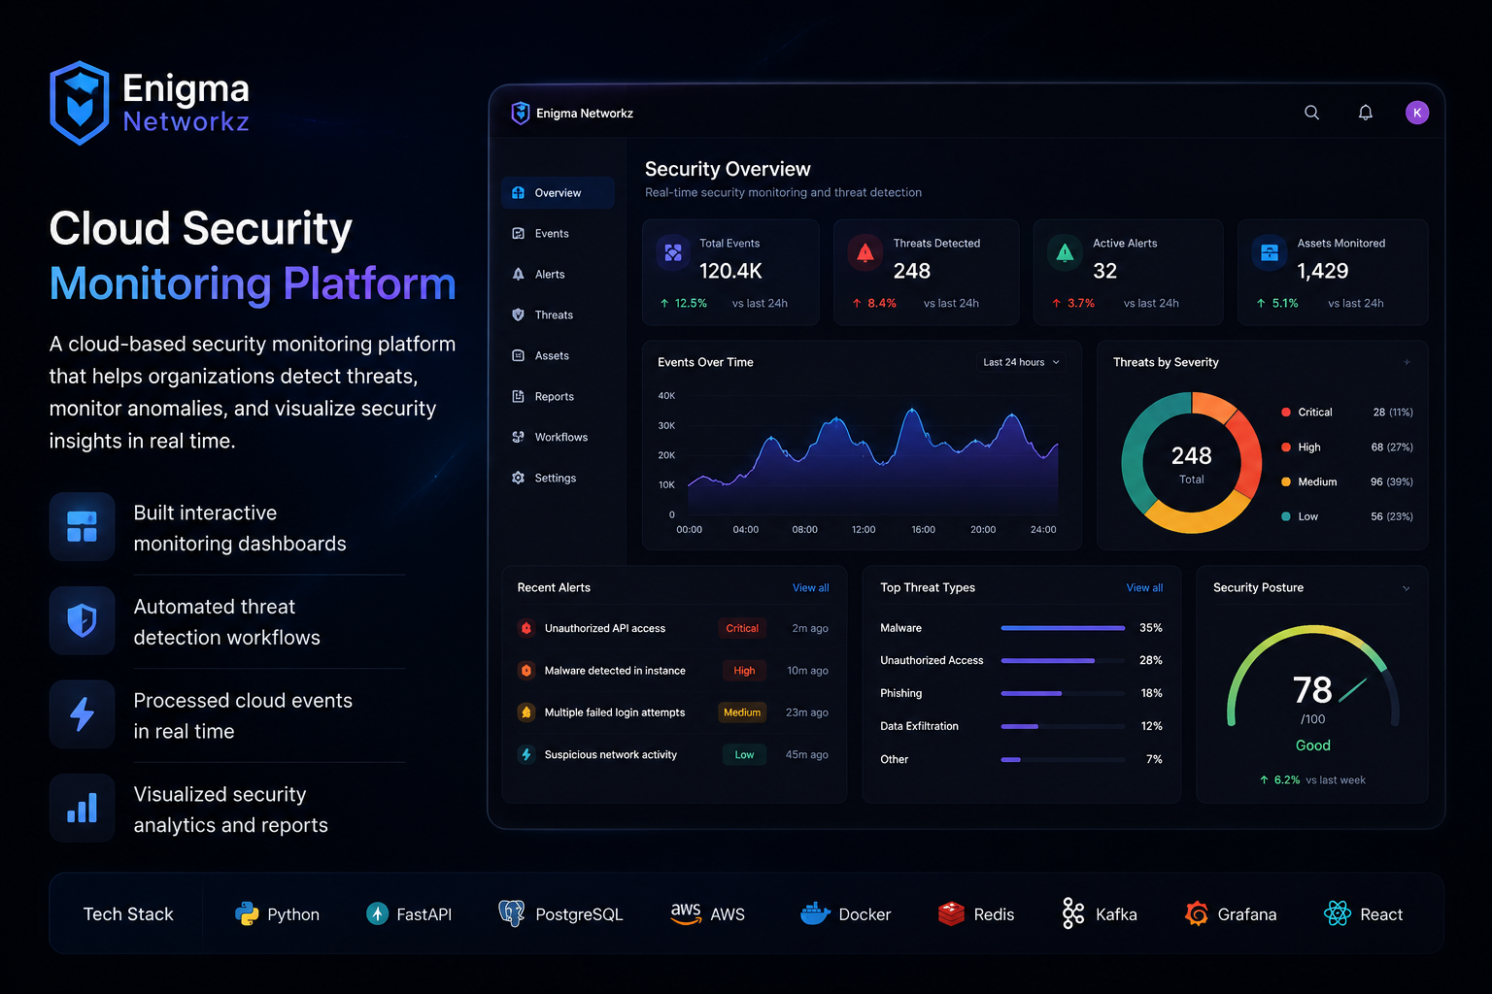Click the Suspicious network activity lightning icon
Screen dimensions: 1492x994
526,754
